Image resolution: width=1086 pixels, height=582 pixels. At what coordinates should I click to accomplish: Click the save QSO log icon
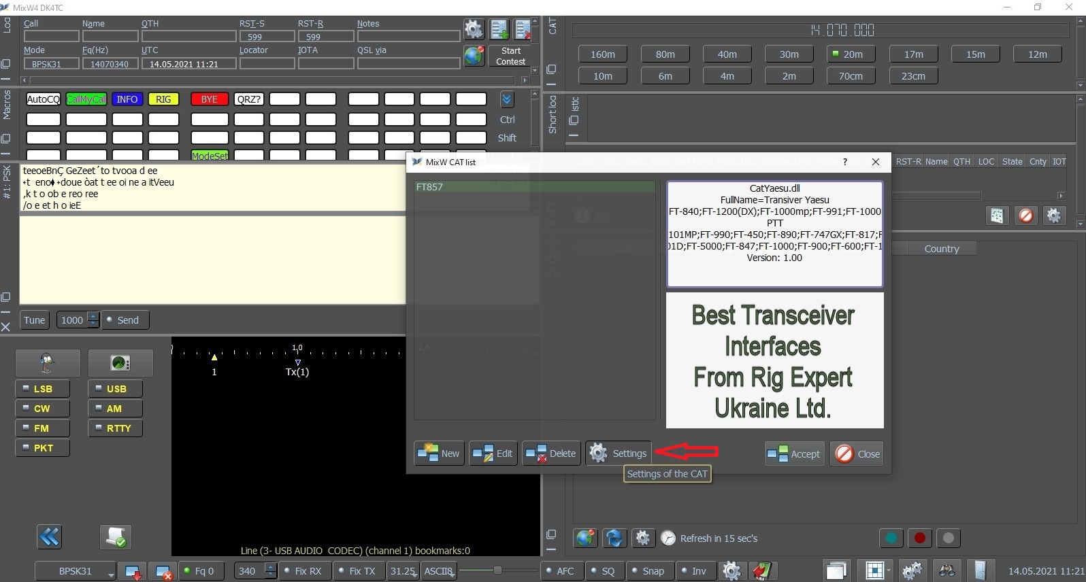pyautogui.click(x=499, y=29)
